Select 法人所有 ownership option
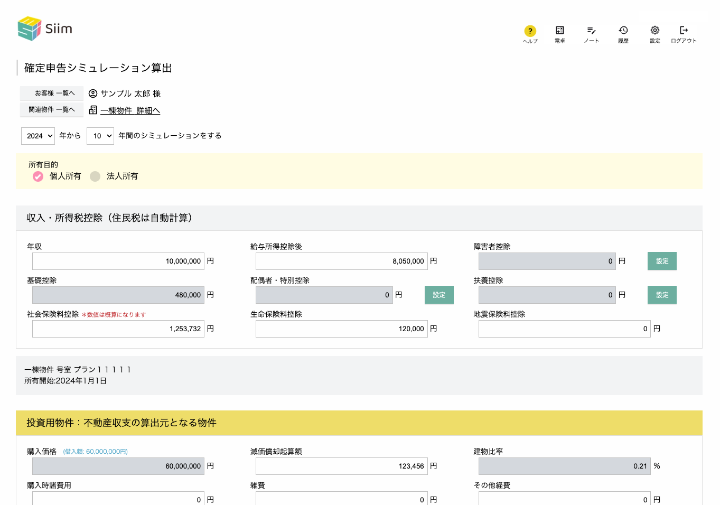 pyautogui.click(x=95, y=176)
